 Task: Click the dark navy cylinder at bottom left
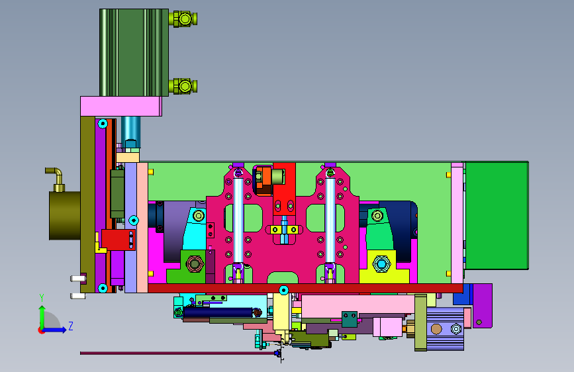(x=218, y=312)
